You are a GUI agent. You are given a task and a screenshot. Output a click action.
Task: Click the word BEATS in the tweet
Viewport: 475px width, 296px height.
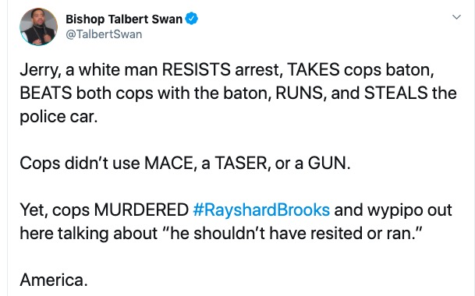coord(46,93)
